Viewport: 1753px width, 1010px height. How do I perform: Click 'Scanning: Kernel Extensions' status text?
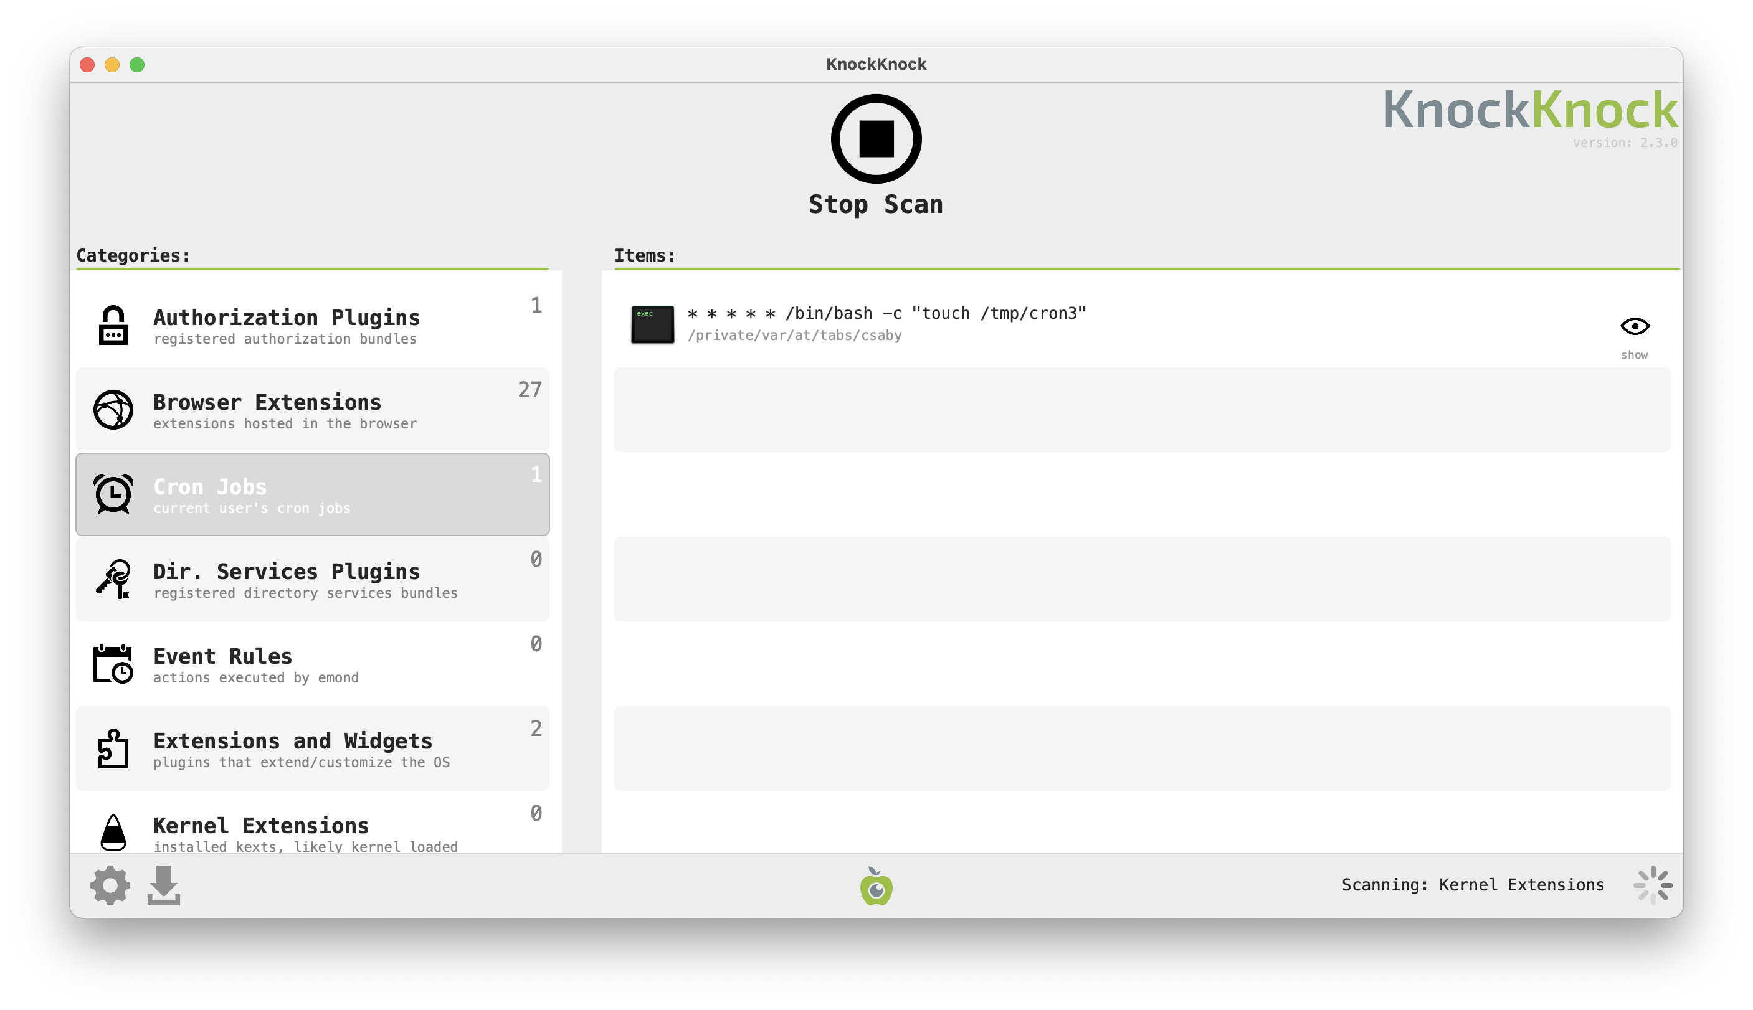(x=1473, y=885)
